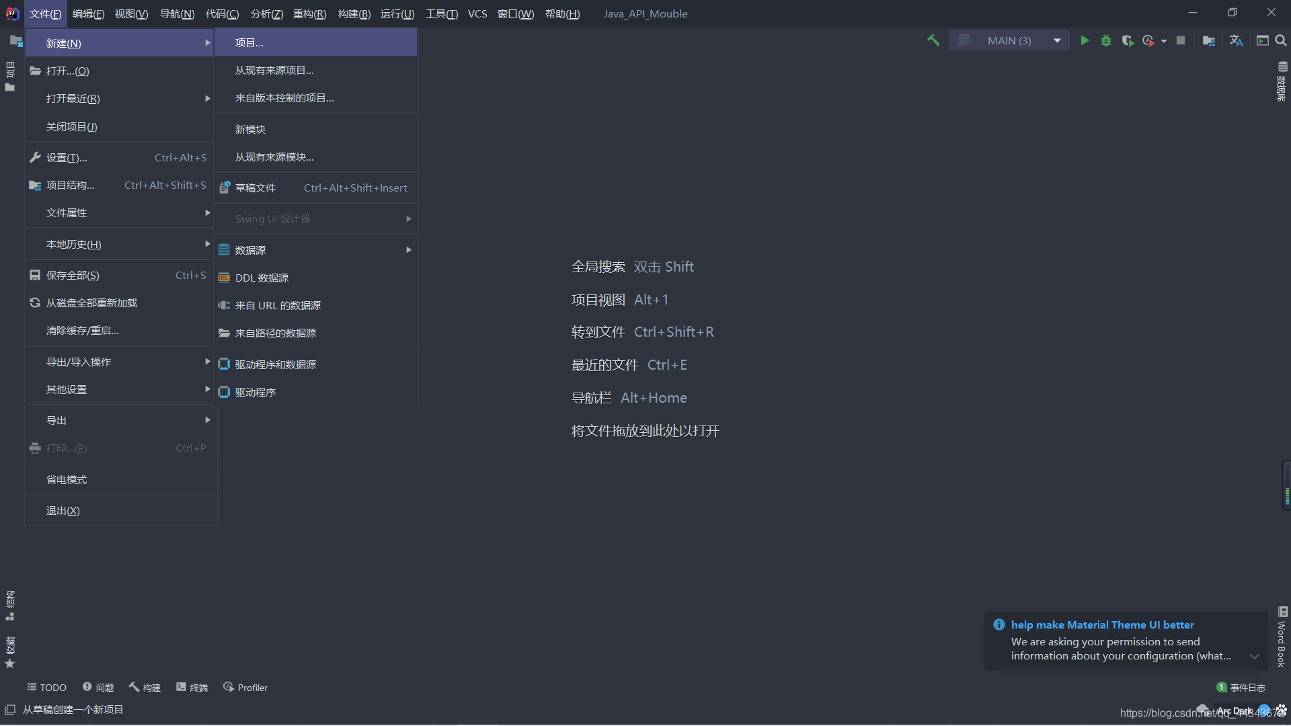Open the Word Book side panel

click(x=1282, y=637)
